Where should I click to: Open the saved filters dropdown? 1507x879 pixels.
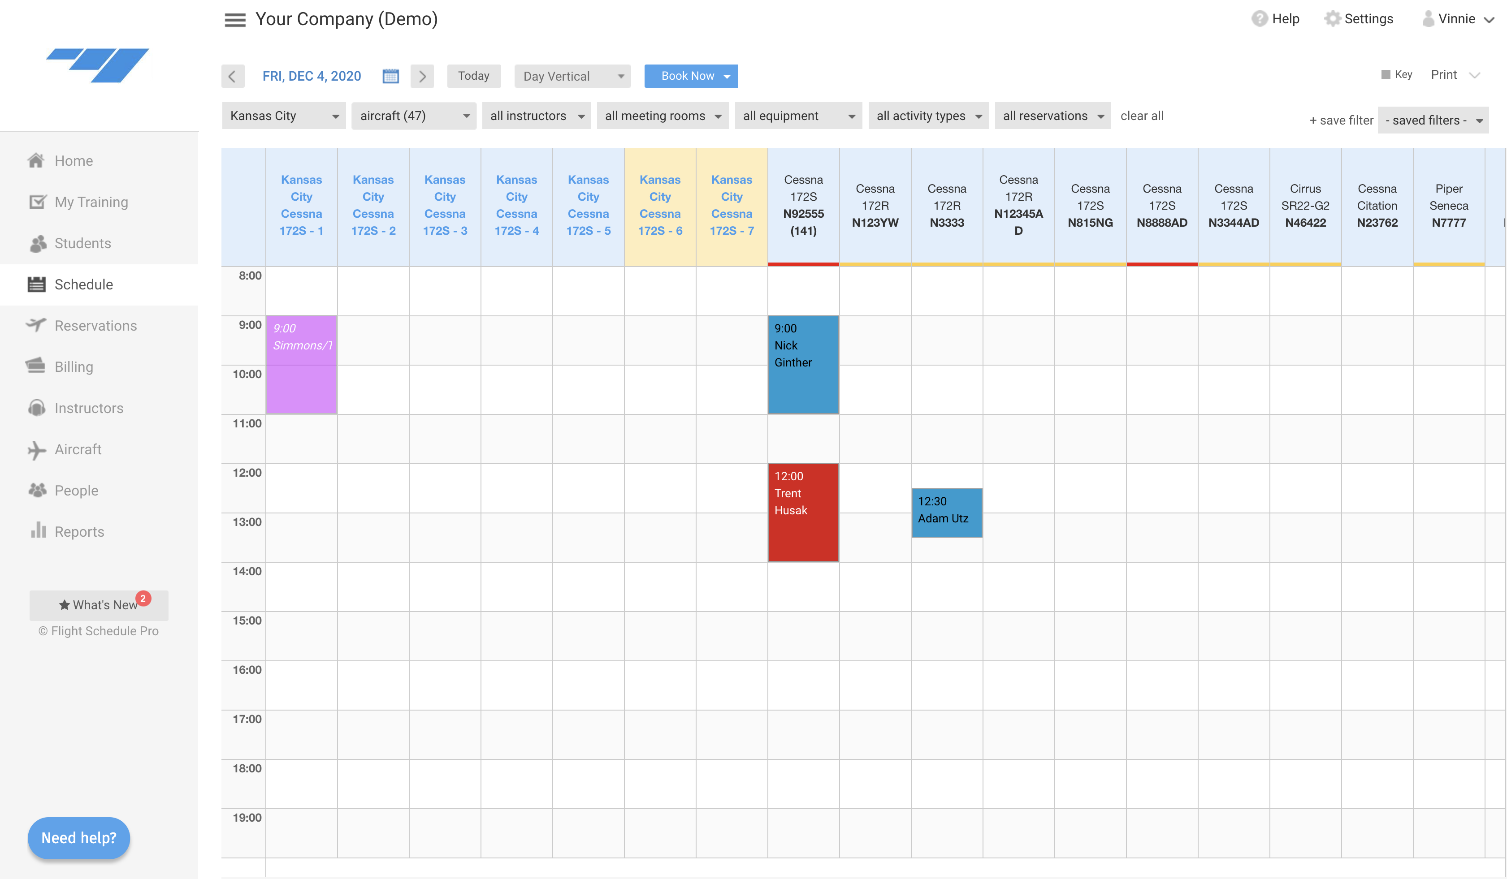point(1433,120)
